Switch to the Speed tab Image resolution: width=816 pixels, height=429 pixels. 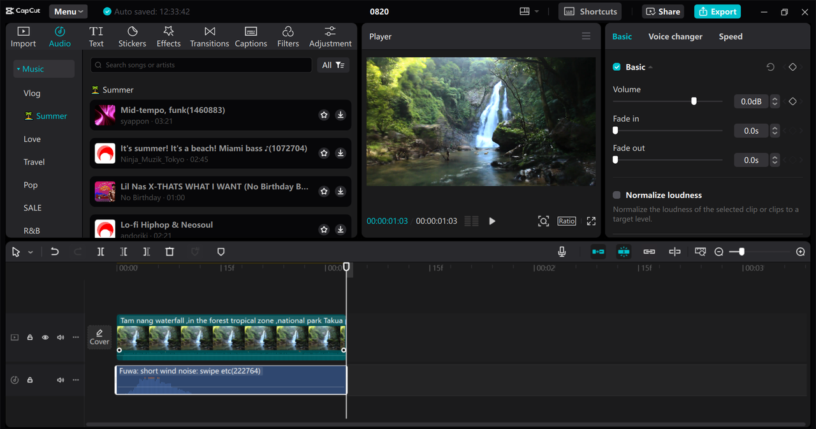731,36
